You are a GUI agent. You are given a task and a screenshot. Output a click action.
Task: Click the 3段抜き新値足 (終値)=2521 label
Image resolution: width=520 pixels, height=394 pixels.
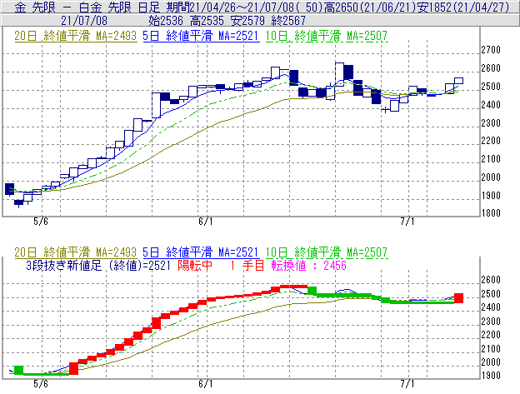tap(98, 266)
